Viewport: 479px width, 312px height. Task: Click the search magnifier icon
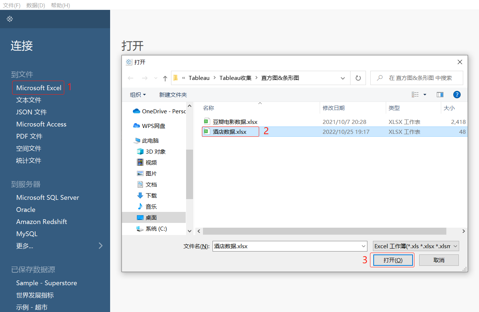380,78
